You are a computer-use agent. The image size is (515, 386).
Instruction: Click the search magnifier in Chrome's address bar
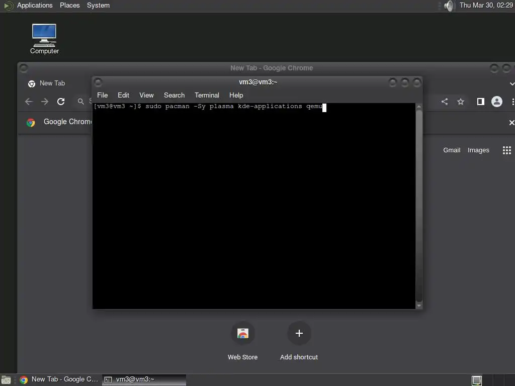pyautogui.click(x=81, y=102)
